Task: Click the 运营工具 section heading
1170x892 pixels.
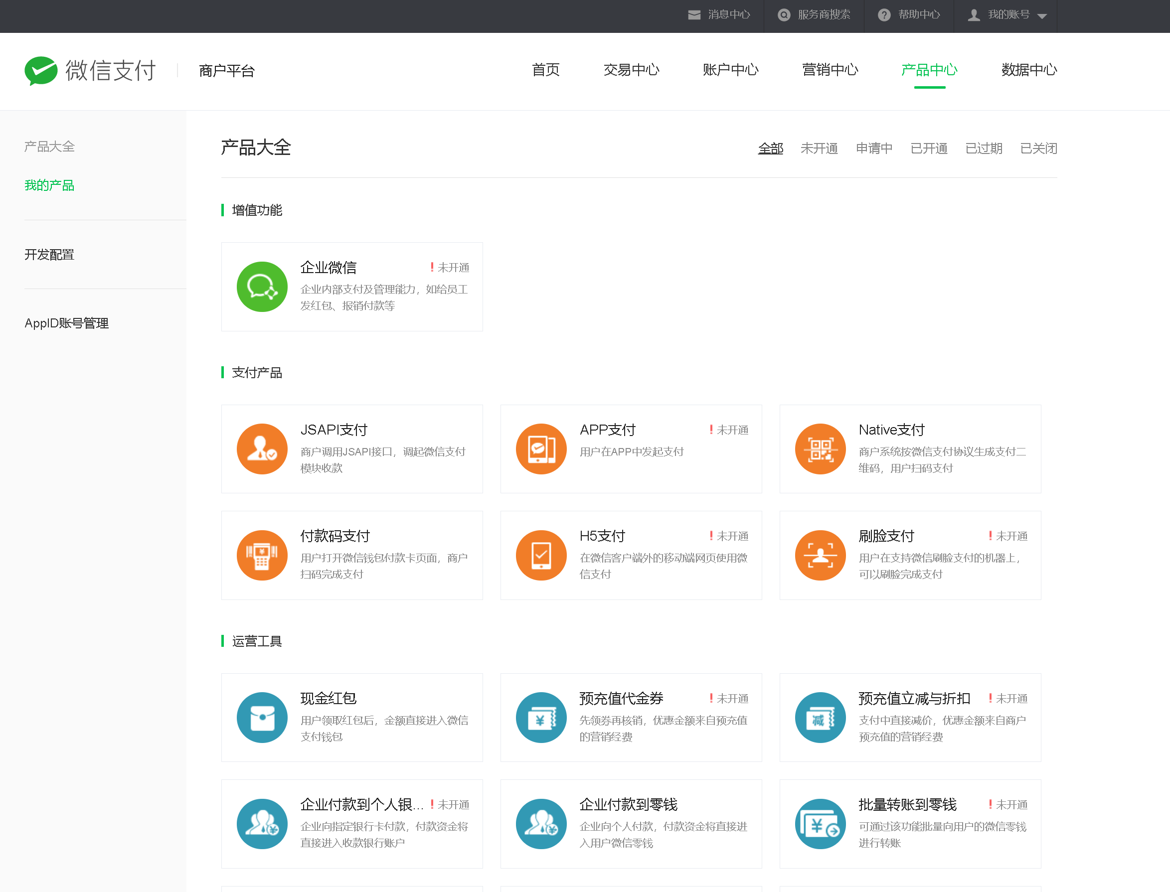Action: [x=257, y=641]
